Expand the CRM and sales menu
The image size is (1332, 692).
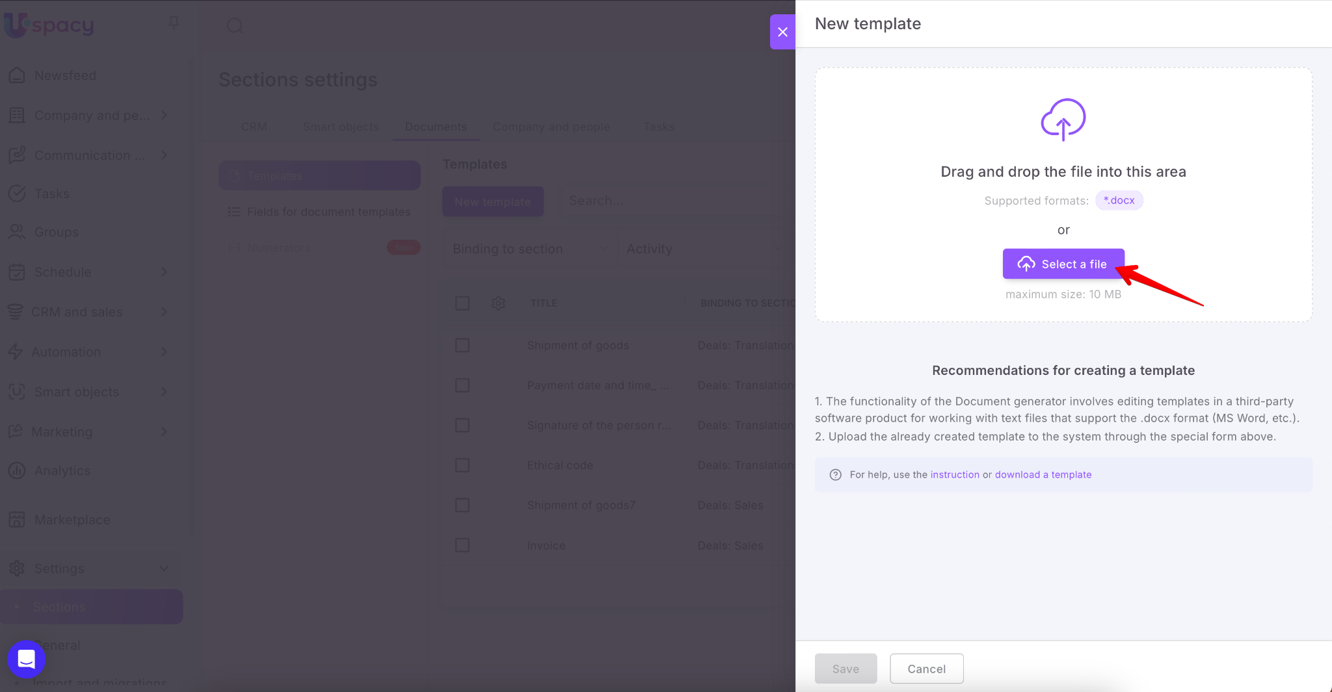tap(164, 312)
